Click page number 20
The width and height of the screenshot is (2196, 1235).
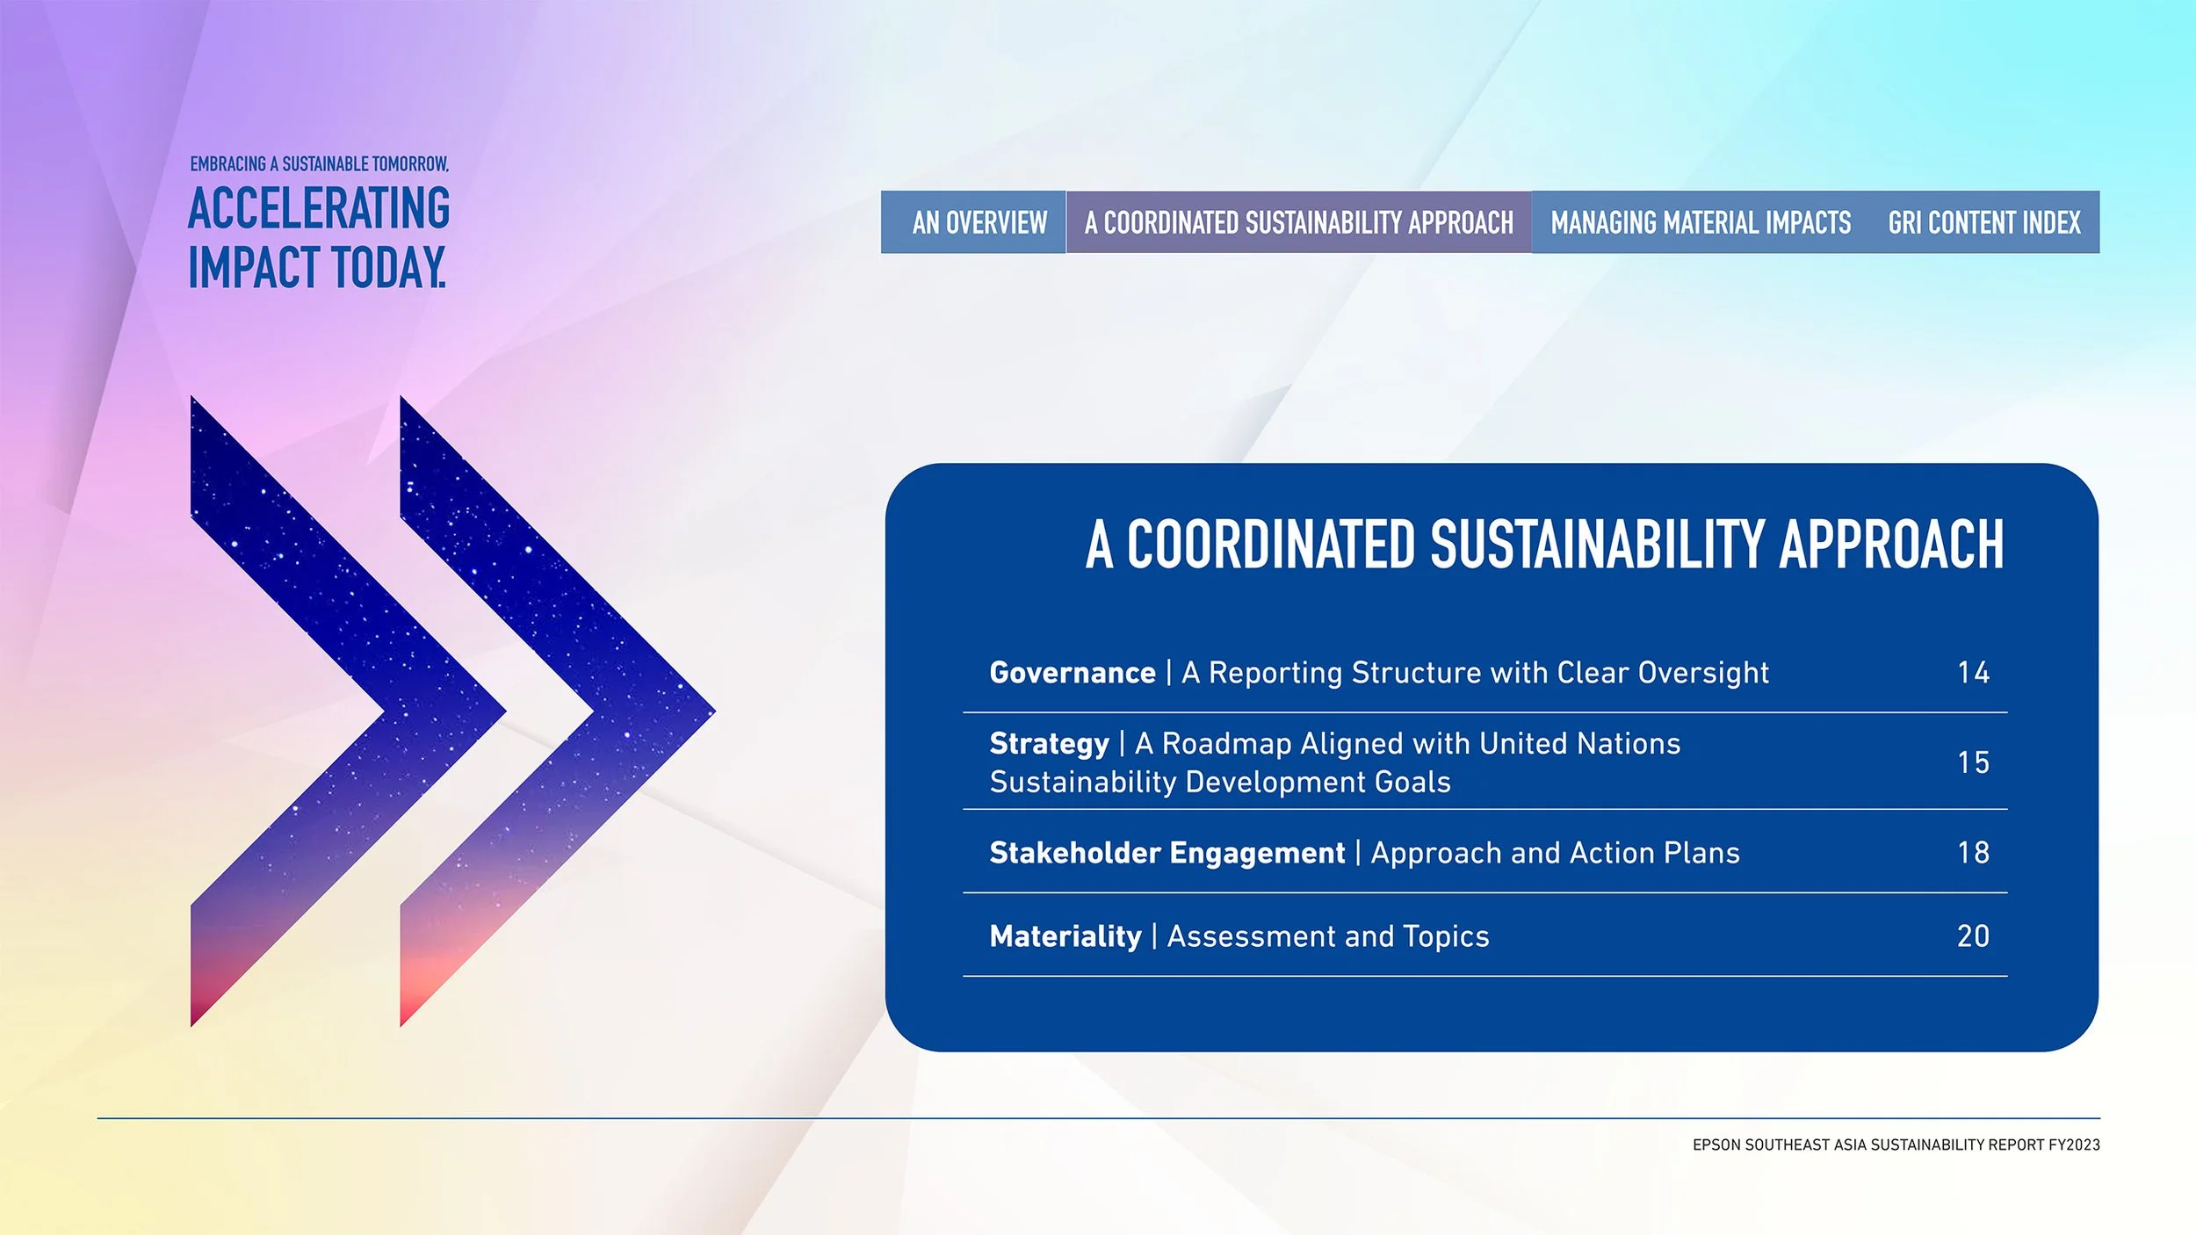[1973, 936]
